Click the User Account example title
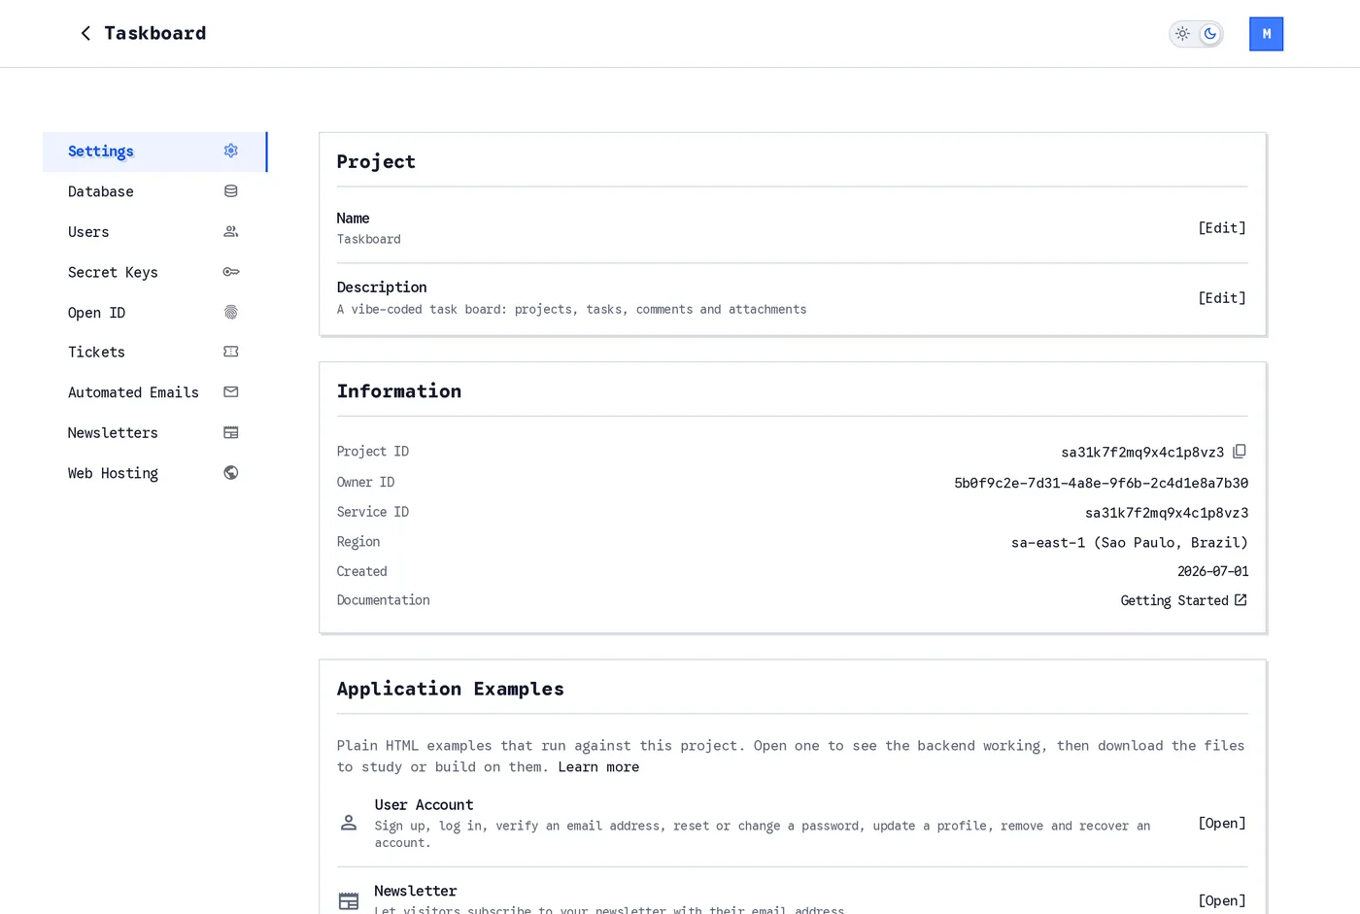The height and width of the screenshot is (914, 1360). pos(424,805)
